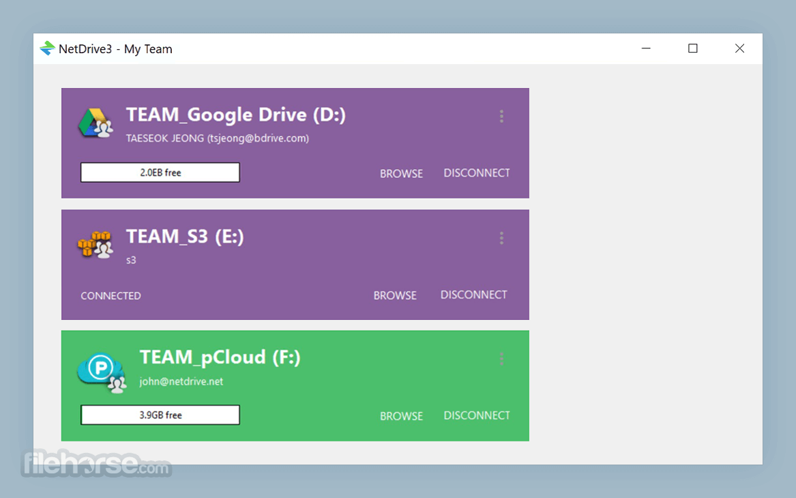
Task: Disconnect the TEAM_S3 (E:) drive
Action: (473, 295)
